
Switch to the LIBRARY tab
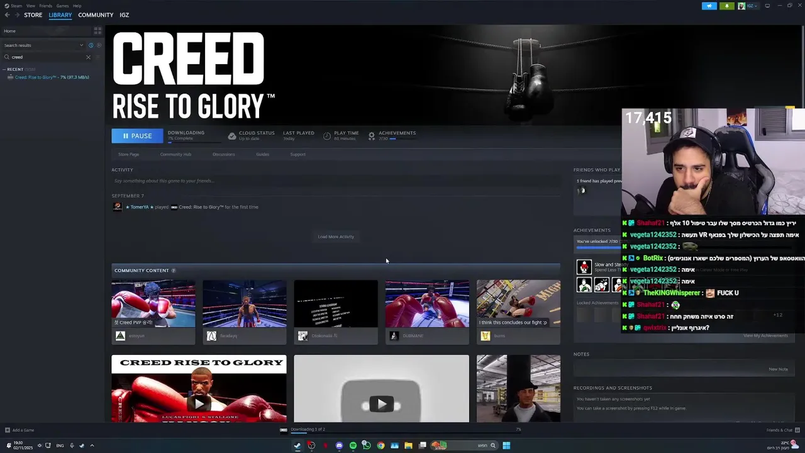point(60,15)
